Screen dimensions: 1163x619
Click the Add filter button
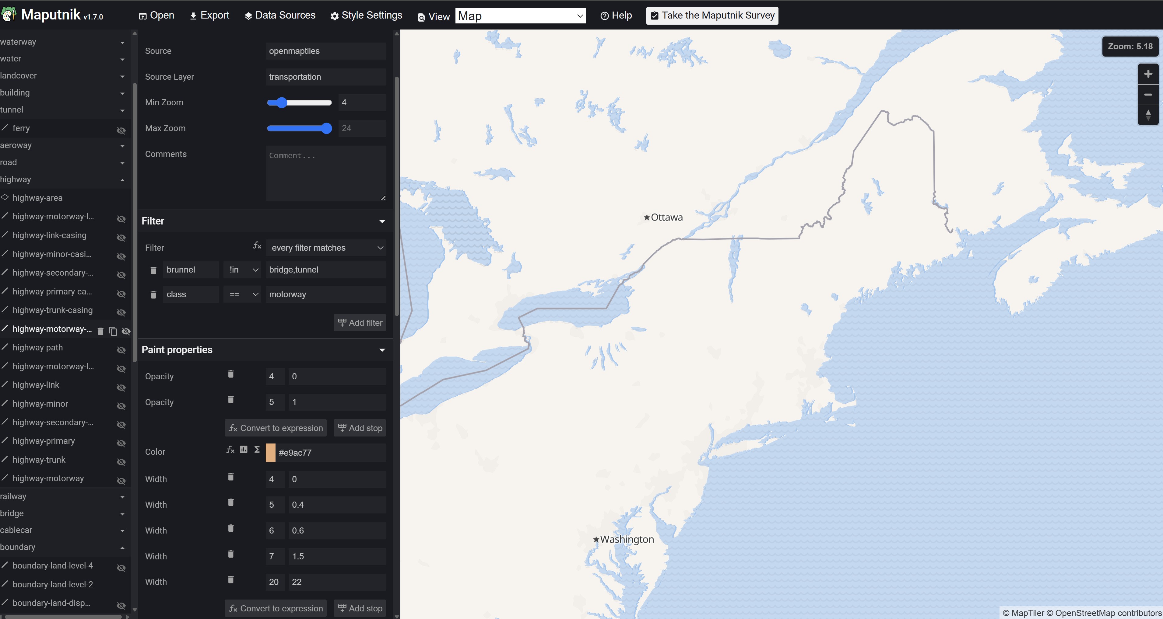pos(360,323)
